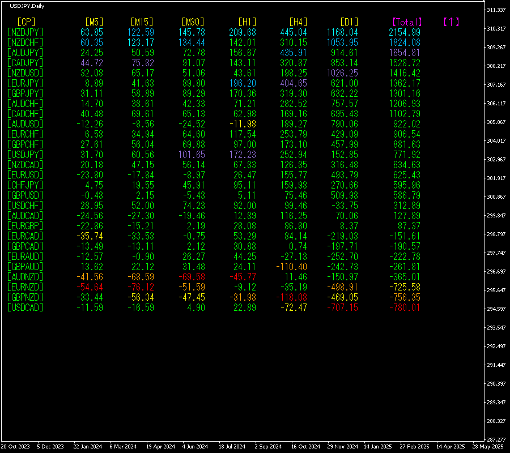Select the [NZDUSD] pair label
This screenshot has width=510, height=453.
pos(25,73)
